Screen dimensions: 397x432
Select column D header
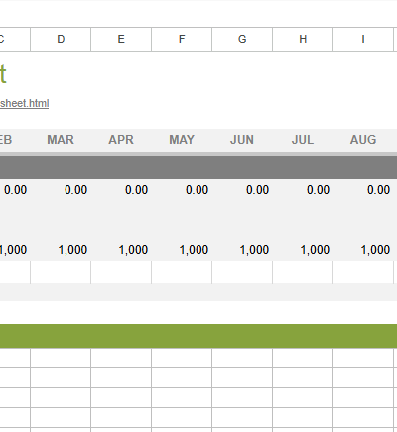pos(61,39)
